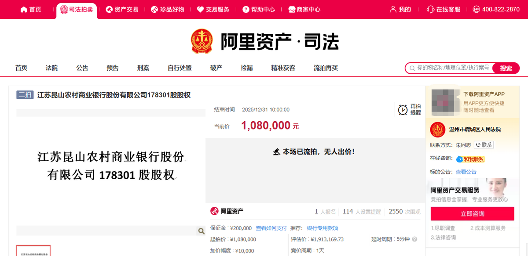The width and height of the screenshot is (528, 256).
Task: Click the phone icon on the 联系 button
Action: coord(478,145)
